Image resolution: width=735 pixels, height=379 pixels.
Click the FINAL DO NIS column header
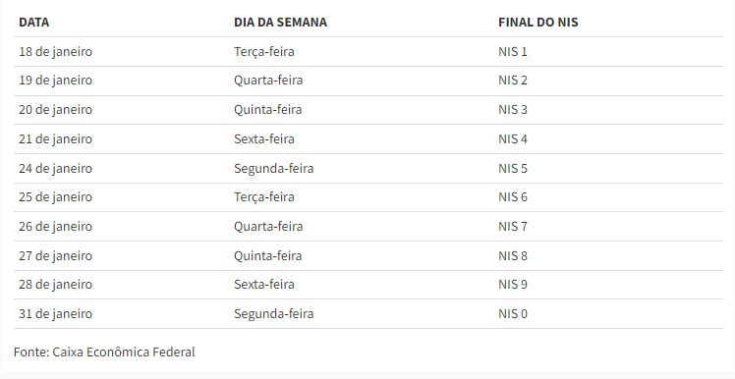(x=538, y=22)
